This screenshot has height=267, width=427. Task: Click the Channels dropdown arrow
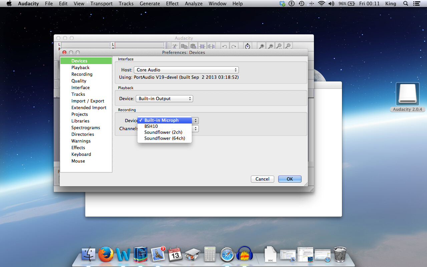195,128
